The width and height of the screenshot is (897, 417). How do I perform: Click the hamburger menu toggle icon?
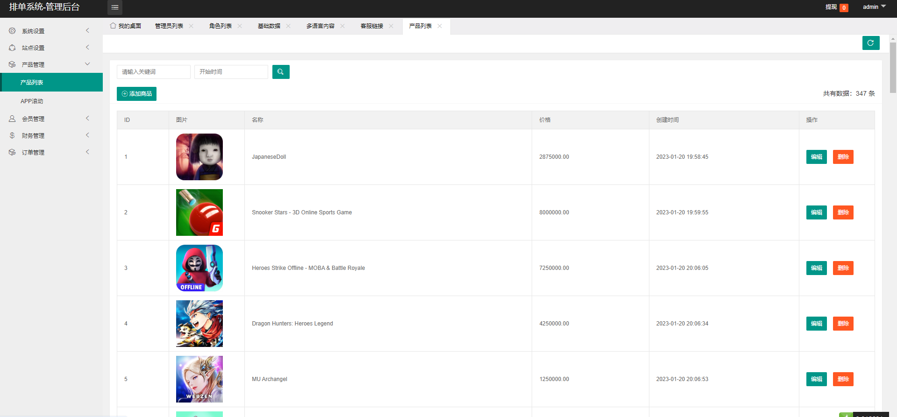(115, 7)
